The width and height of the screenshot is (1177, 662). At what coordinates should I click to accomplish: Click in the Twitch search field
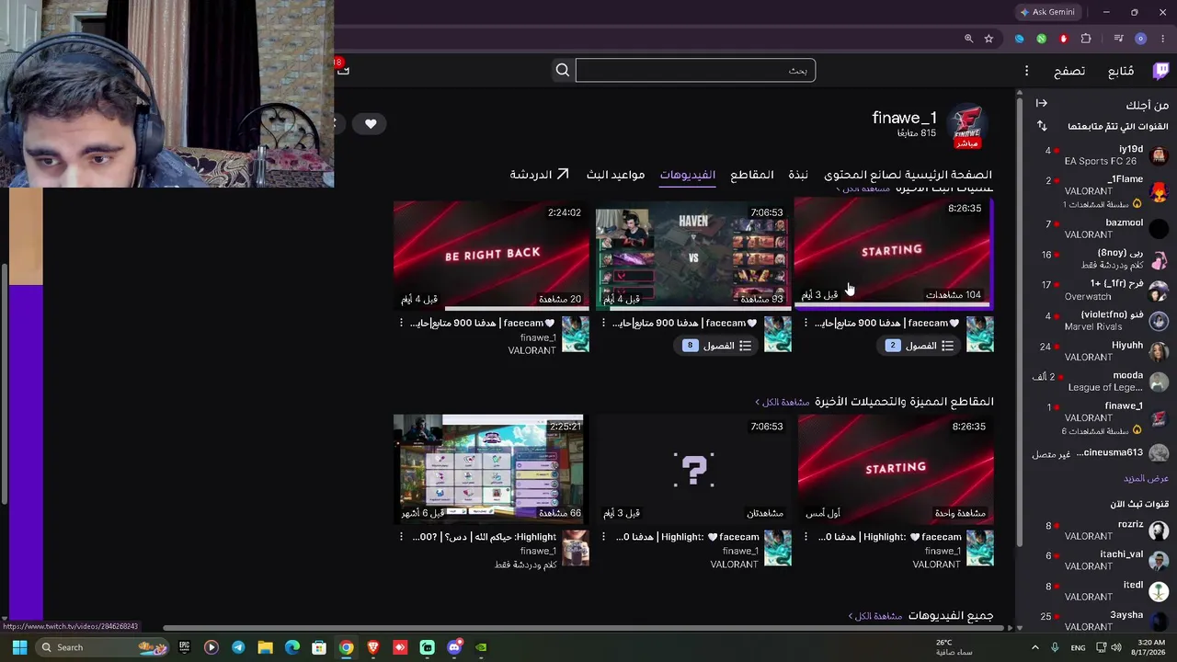695,71
